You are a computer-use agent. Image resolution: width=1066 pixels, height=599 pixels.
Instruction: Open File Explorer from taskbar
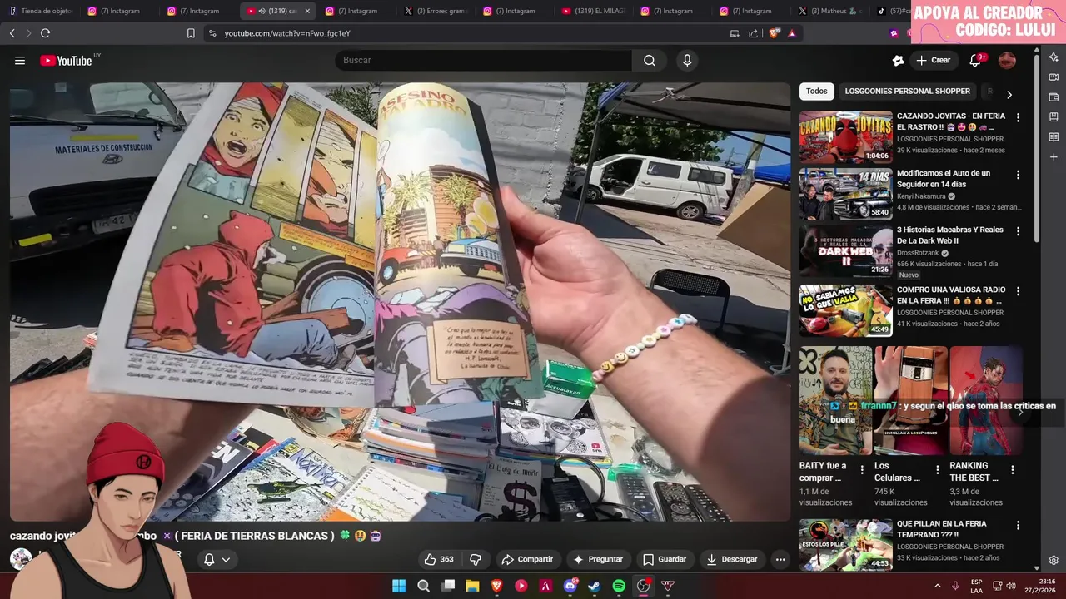click(x=472, y=586)
